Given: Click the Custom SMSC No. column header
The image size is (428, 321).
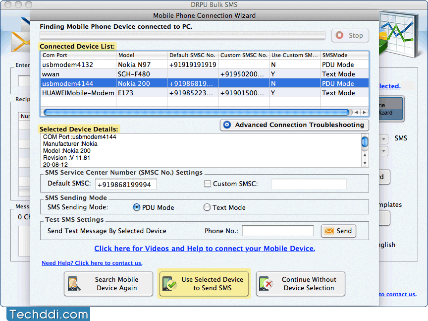Looking at the screenshot, I should pos(244,55).
